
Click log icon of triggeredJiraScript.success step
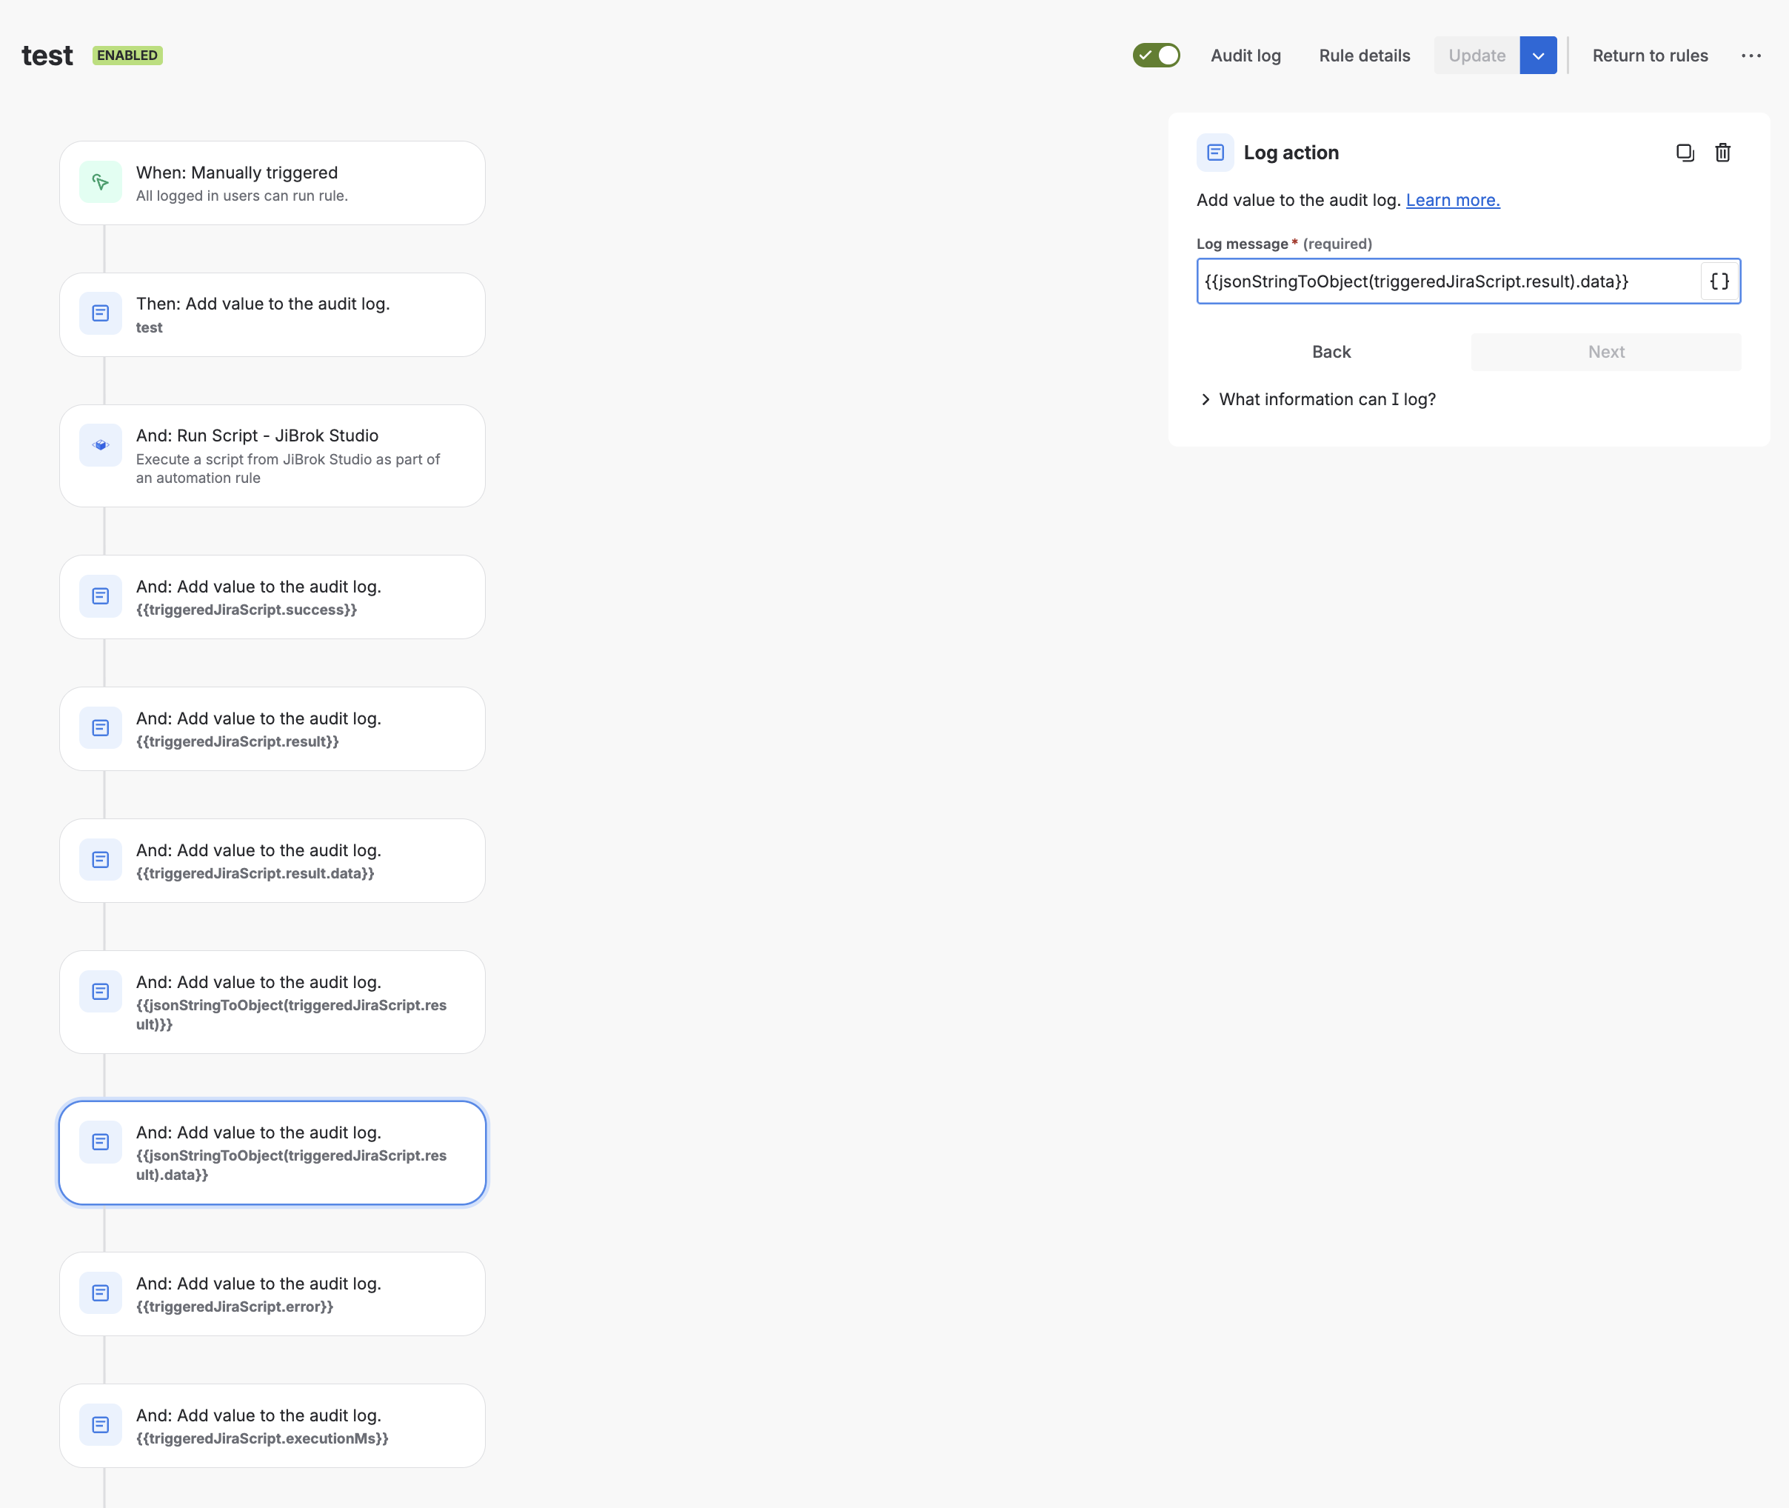(100, 595)
